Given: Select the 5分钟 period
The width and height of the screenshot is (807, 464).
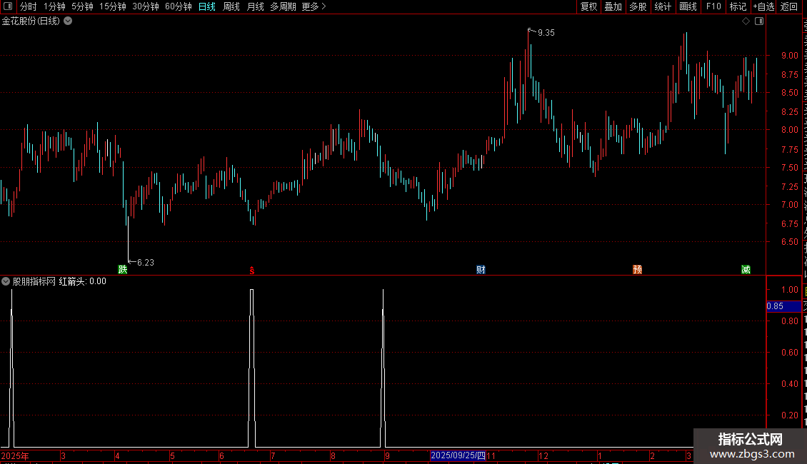Looking at the screenshot, I should click(x=82, y=6).
